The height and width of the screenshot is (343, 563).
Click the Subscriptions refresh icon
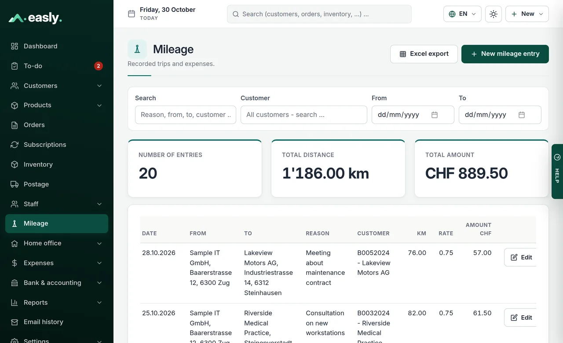[x=15, y=145]
